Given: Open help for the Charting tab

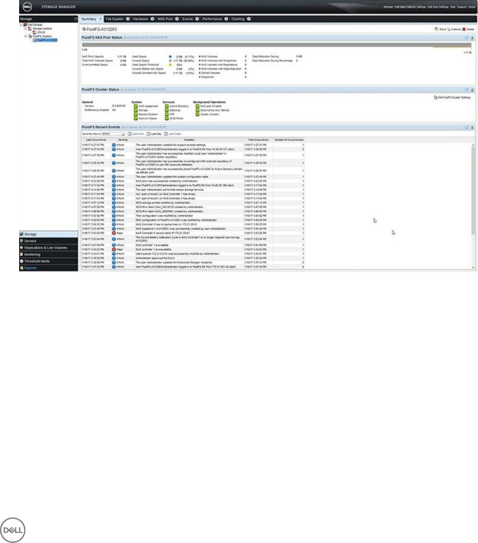Looking at the screenshot, I should pyautogui.click(x=249, y=19).
